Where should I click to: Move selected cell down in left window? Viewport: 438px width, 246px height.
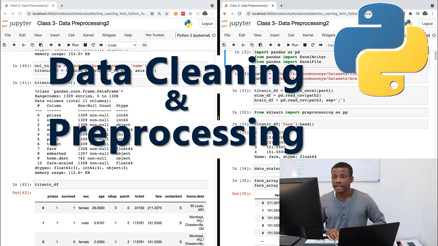pos(59,45)
